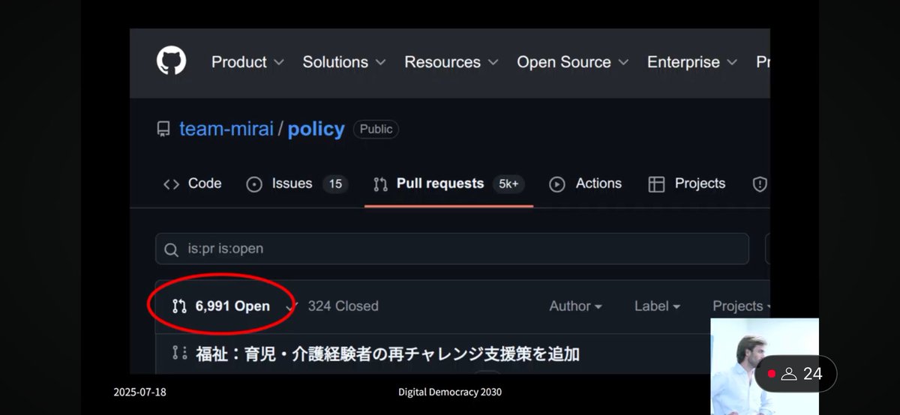Open the Author filter dropdown
The width and height of the screenshot is (900, 415).
pyautogui.click(x=575, y=306)
